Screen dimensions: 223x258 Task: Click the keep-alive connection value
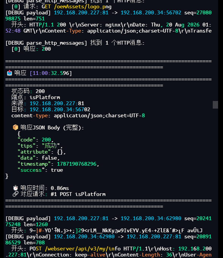[x=90, y=255]
